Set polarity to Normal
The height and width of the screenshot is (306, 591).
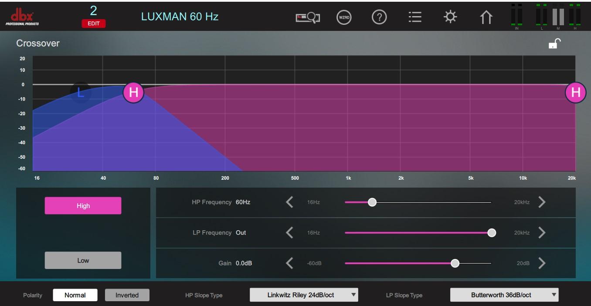(x=75, y=295)
